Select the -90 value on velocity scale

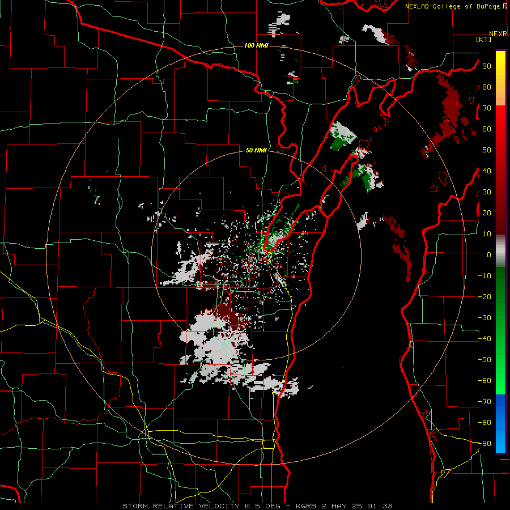tap(484, 444)
